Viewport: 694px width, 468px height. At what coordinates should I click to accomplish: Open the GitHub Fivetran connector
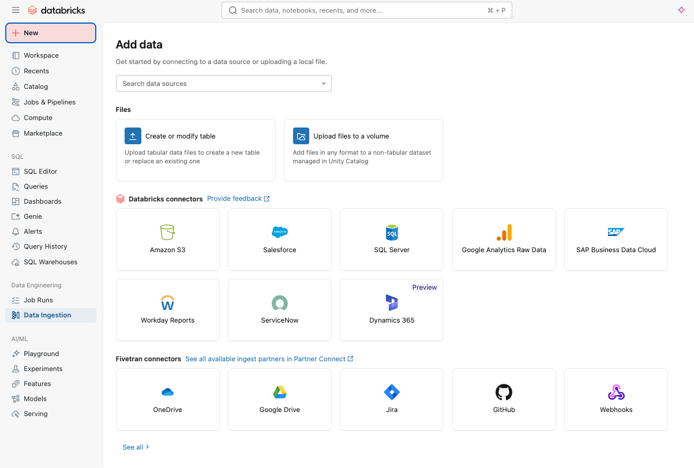[x=504, y=399]
